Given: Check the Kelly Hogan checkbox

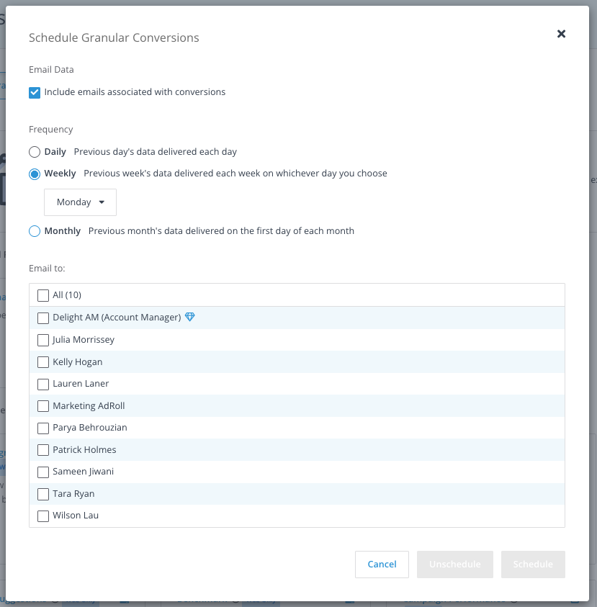Looking at the screenshot, I should [43, 362].
